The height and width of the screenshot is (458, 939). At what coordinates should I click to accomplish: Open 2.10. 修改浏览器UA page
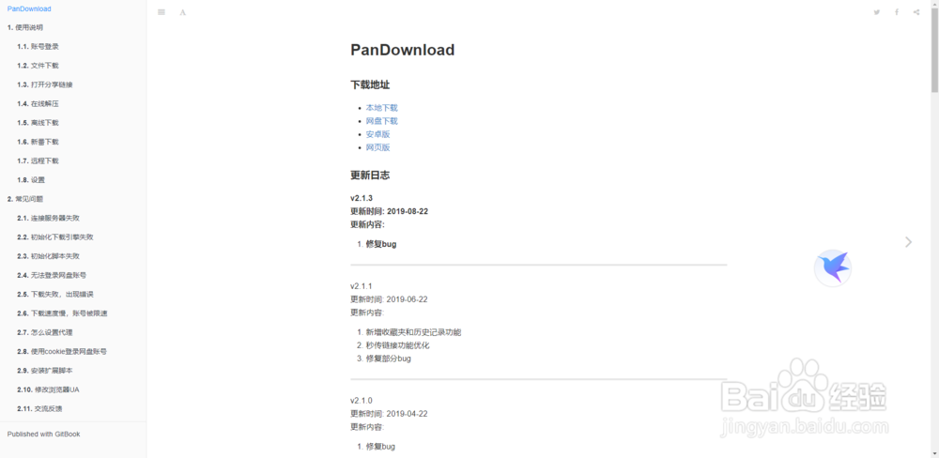(48, 389)
